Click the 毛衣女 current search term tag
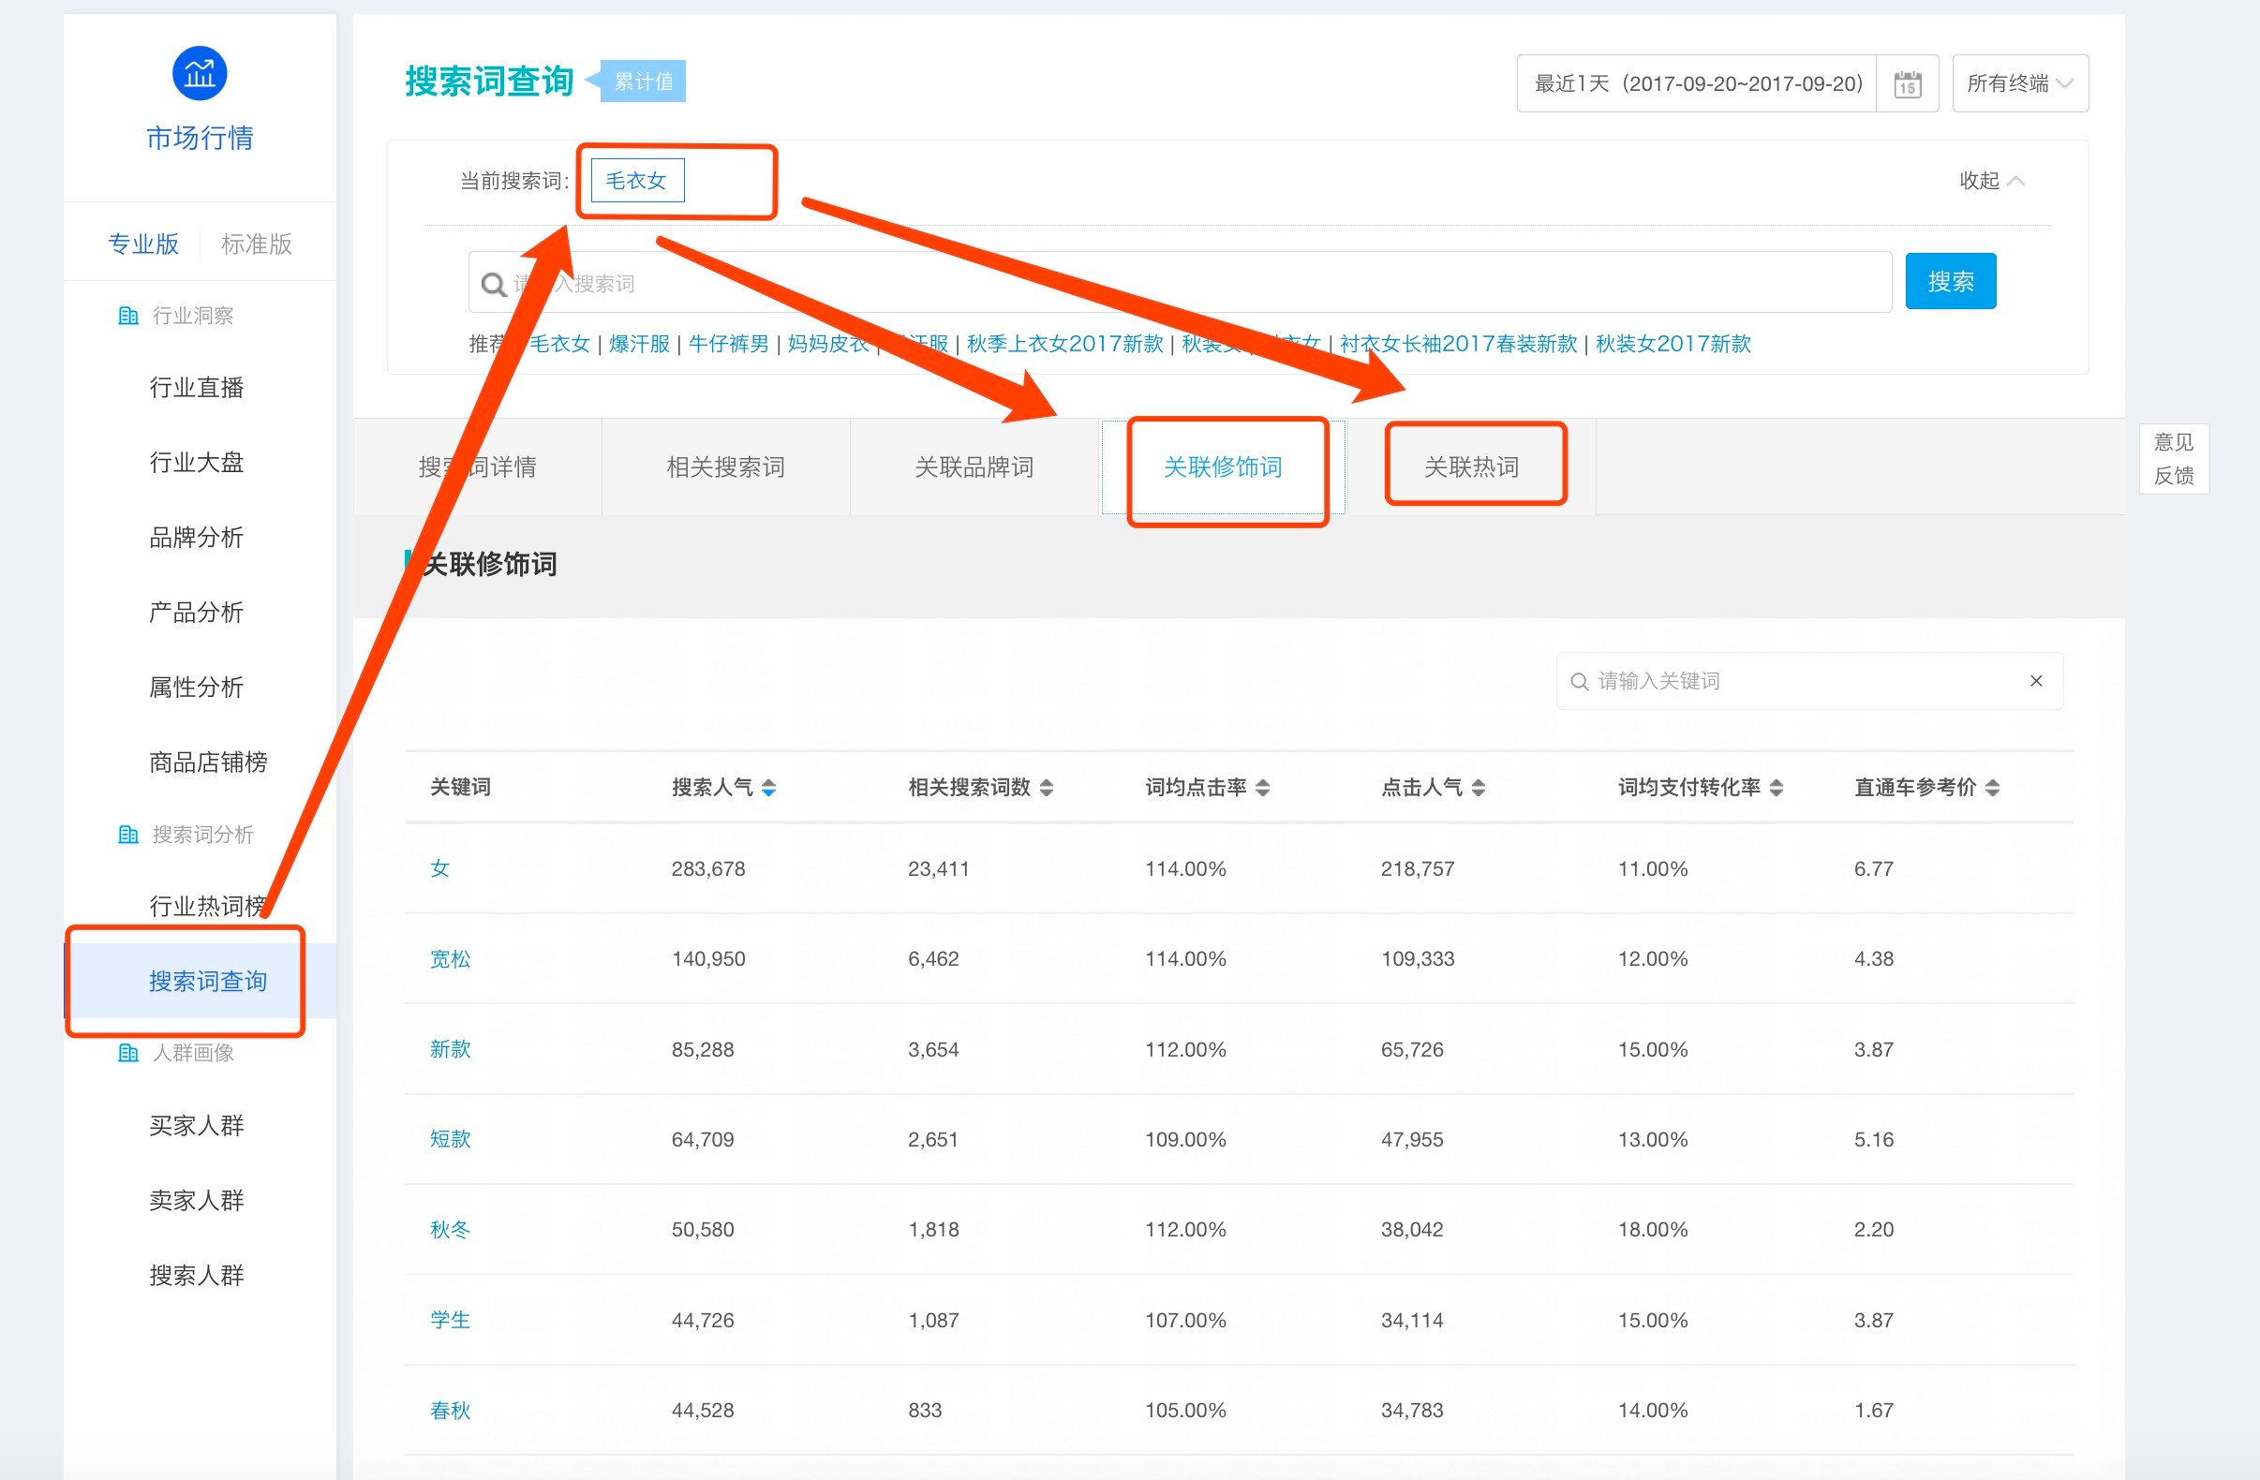Screen dimensions: 2260x1480 pos(636,181)
